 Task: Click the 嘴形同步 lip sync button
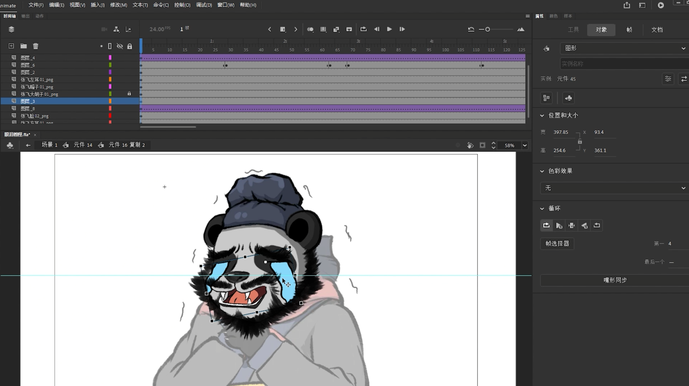pos(615,280)
